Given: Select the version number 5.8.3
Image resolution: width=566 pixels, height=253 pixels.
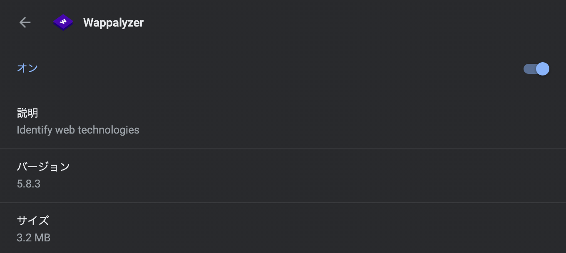Looking at the screenshot, I should 28,183.
